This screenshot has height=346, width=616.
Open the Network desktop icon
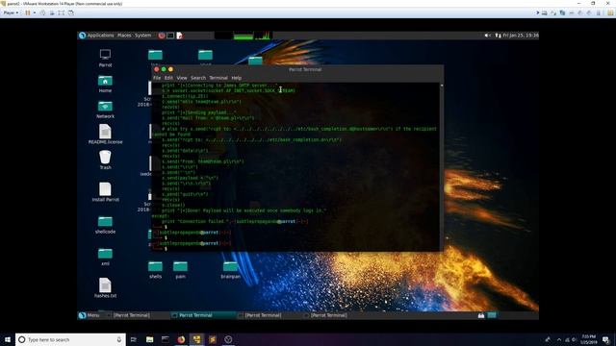105,110
